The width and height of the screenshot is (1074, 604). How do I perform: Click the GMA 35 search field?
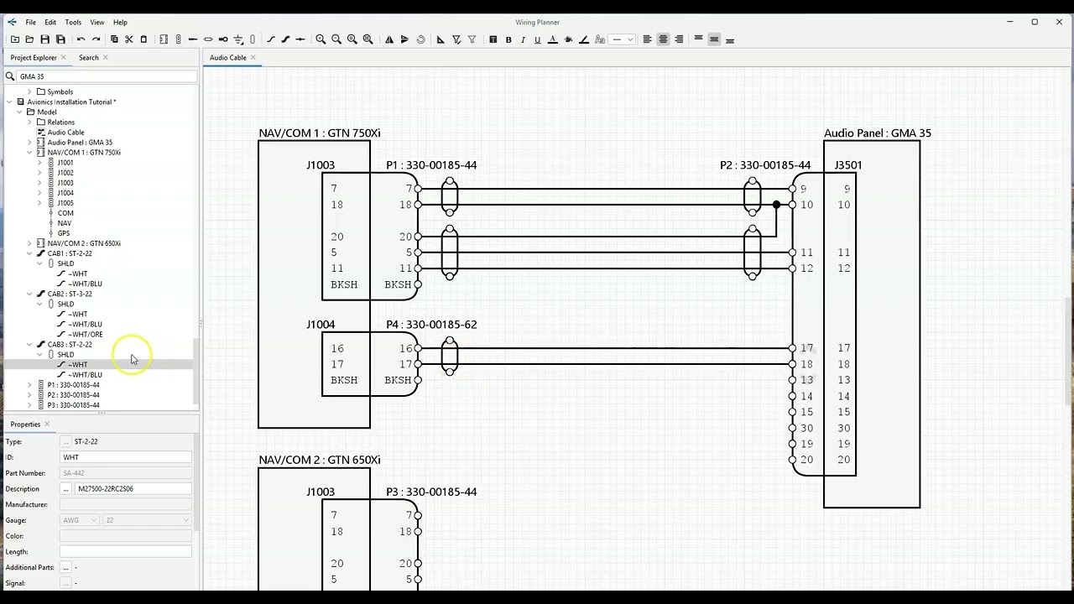(x=107, y=76)
